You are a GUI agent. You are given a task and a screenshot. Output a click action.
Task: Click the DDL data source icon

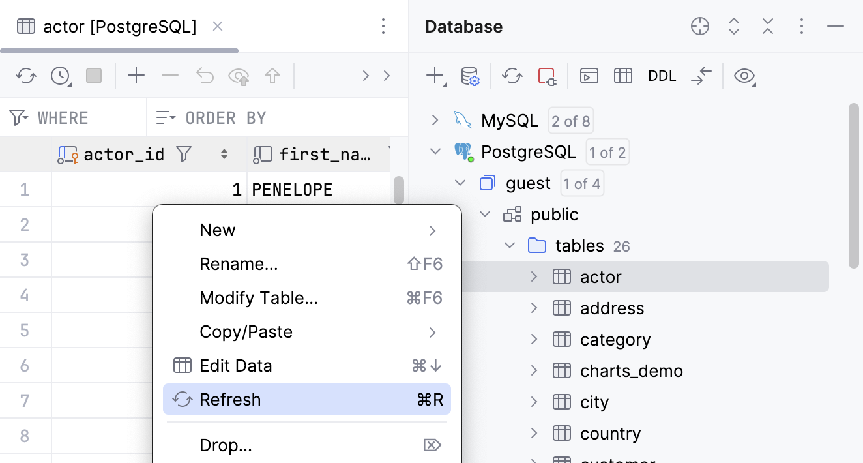pos(662,76)
